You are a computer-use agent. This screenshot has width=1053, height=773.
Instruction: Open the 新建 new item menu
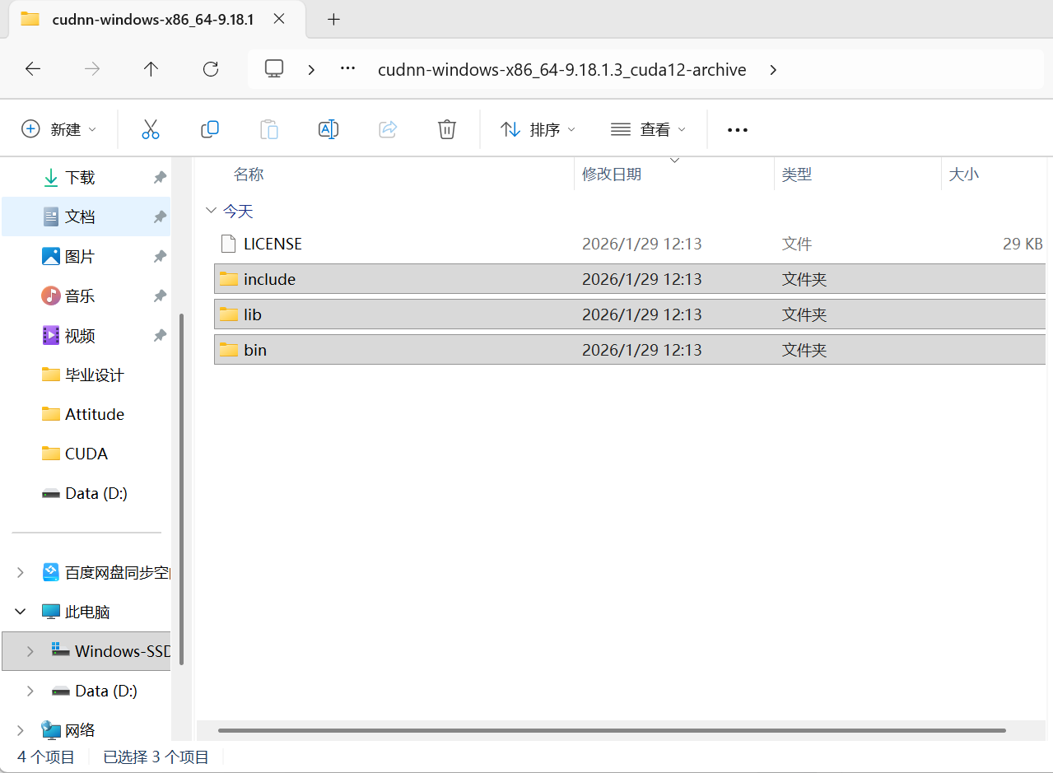pos(58,129)
